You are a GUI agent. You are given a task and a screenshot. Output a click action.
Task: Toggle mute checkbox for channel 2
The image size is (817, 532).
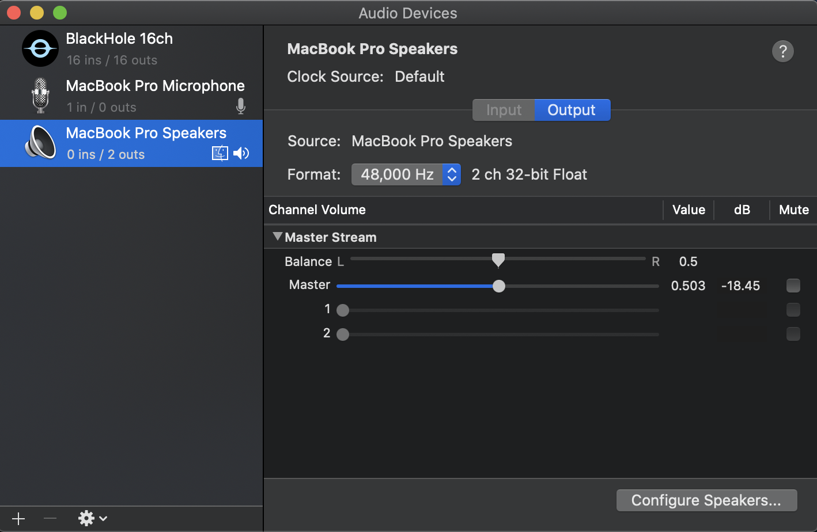click(793, 333)
